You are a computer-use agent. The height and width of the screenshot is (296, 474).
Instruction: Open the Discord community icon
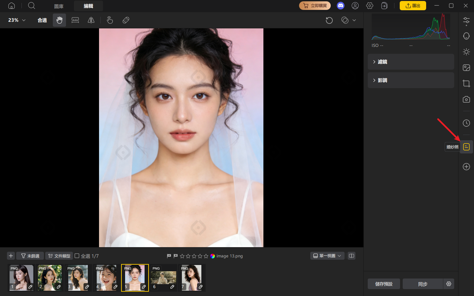[341, 6]
